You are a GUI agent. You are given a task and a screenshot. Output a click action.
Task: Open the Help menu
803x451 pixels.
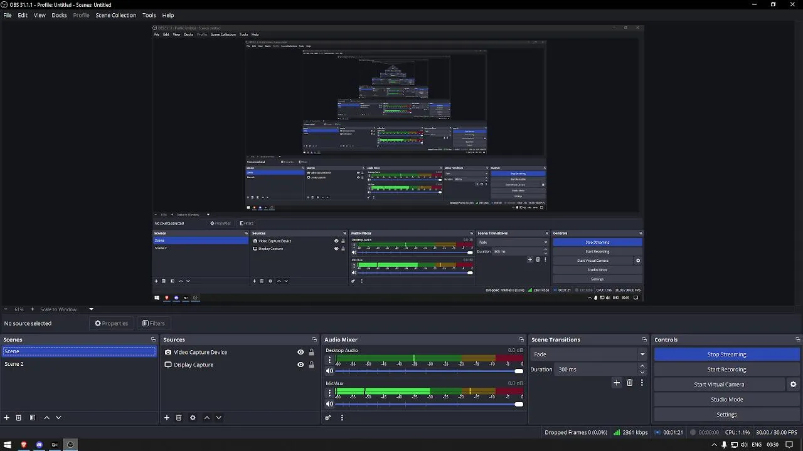(x=168, y=15)
